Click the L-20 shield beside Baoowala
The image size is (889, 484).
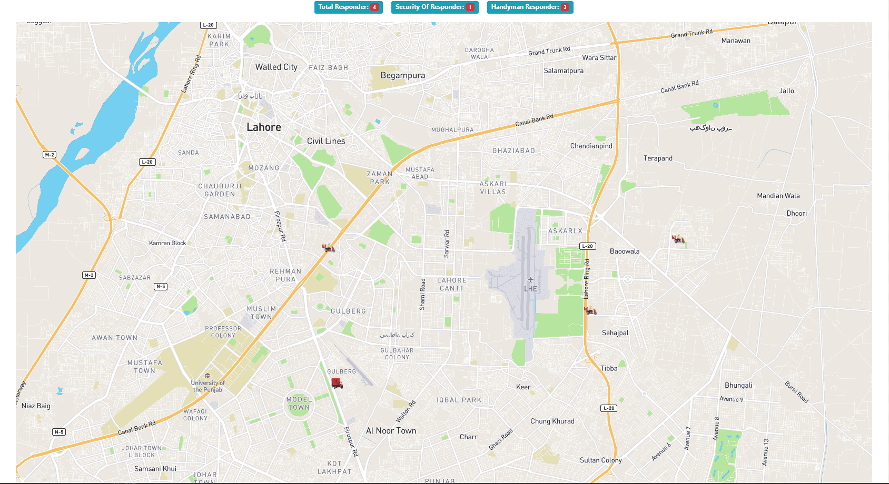pyautogui.click(x=587, y=246)
